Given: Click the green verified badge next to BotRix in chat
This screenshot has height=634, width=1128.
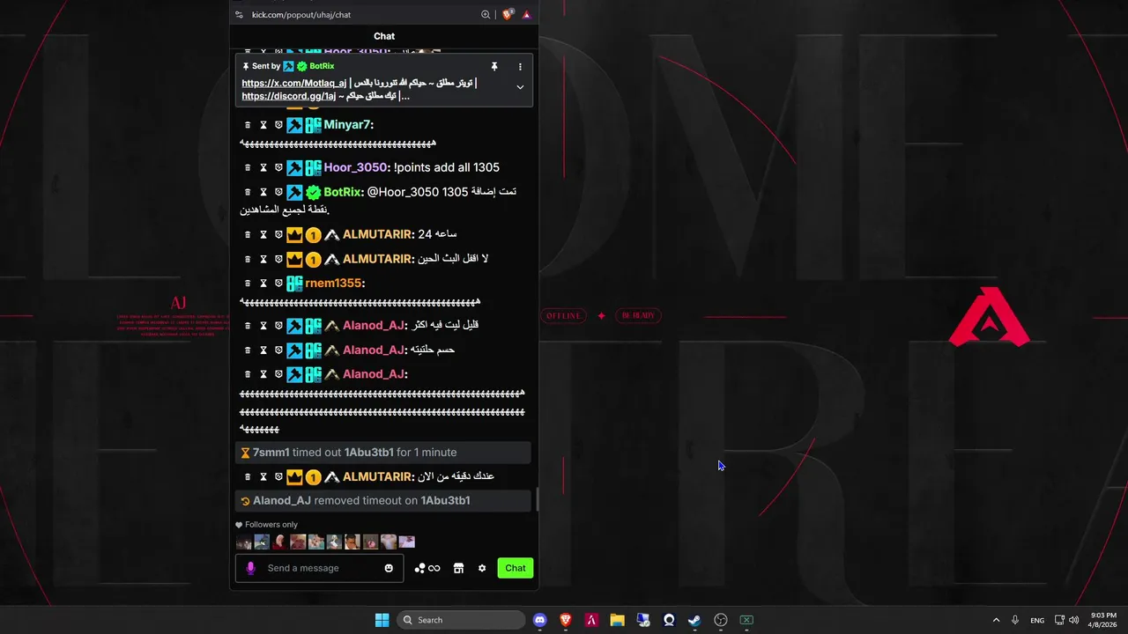Looking at the screenshot, I should click(x=313, y=192).
